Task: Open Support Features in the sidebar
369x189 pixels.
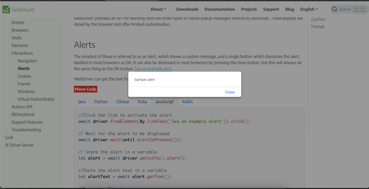Action: tap(27, 122)
